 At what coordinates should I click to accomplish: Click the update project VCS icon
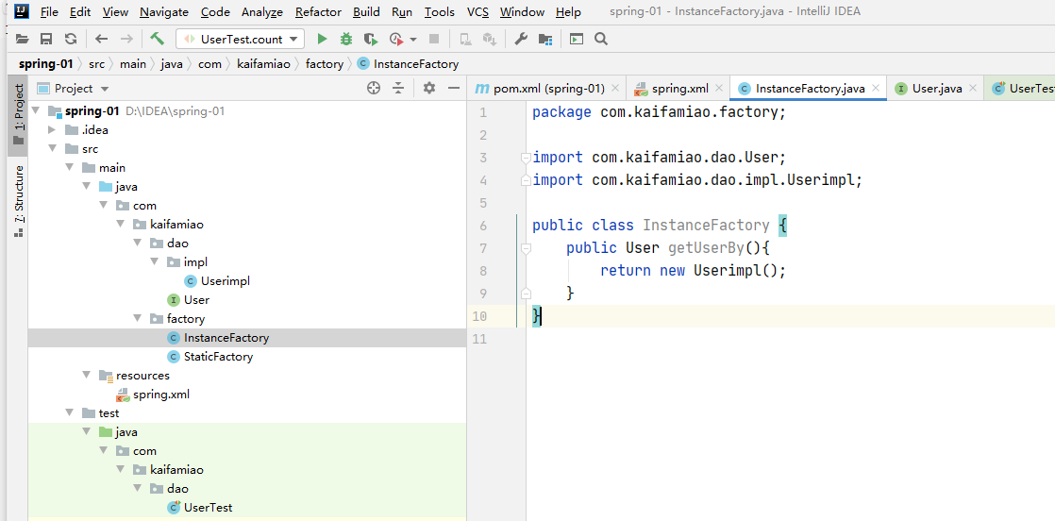tap(465, 39)
